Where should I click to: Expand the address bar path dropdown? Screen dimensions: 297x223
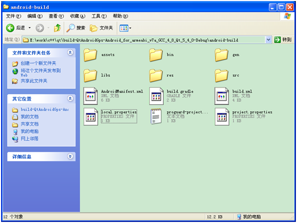(x=268, y=40)
